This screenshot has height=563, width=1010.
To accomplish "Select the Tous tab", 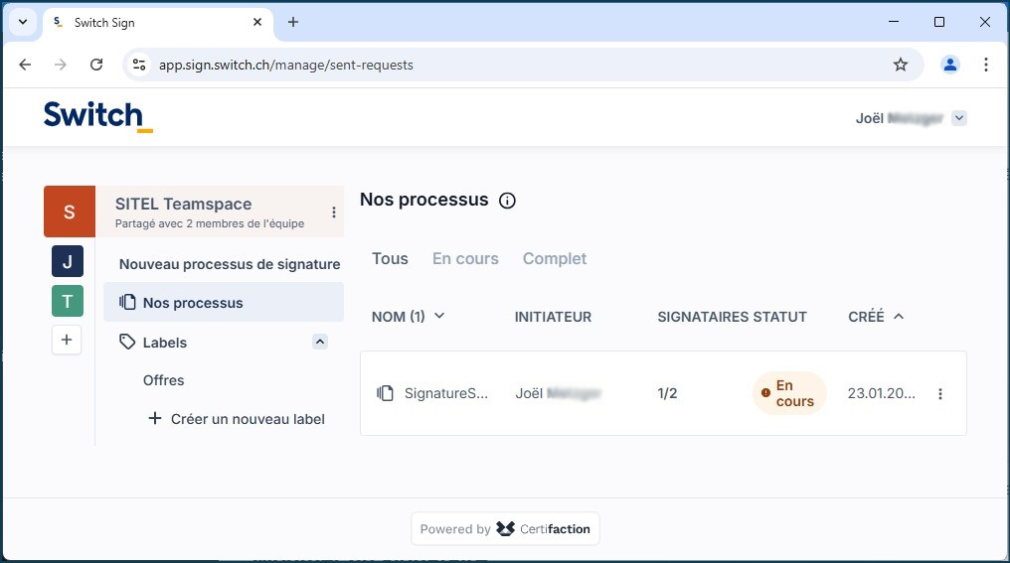I will (390, 258).
